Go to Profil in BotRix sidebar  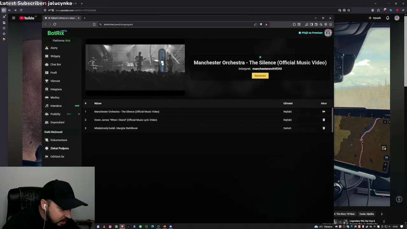point(53,73)
